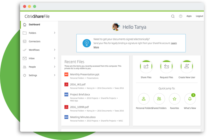Select Connectors in the sidebar
Screen dimensions: 207x140
[39, 41]
